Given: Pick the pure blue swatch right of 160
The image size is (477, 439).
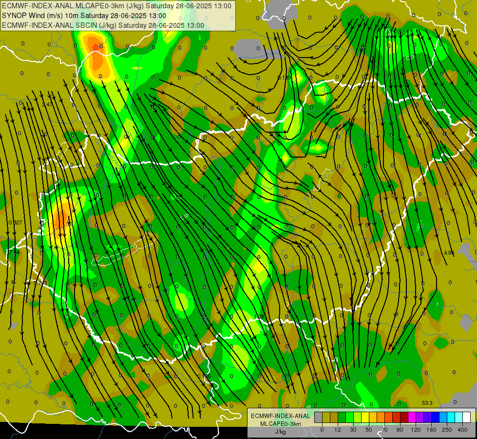Looking at the screenshot, I should click(436, 417).
